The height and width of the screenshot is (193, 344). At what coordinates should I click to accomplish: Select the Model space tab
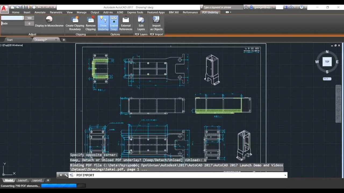[x=9, y=180]
